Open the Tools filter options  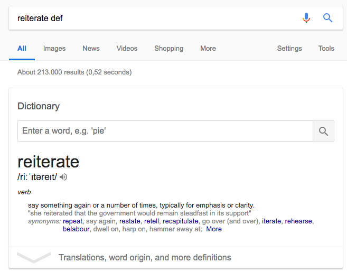point(326,49)
